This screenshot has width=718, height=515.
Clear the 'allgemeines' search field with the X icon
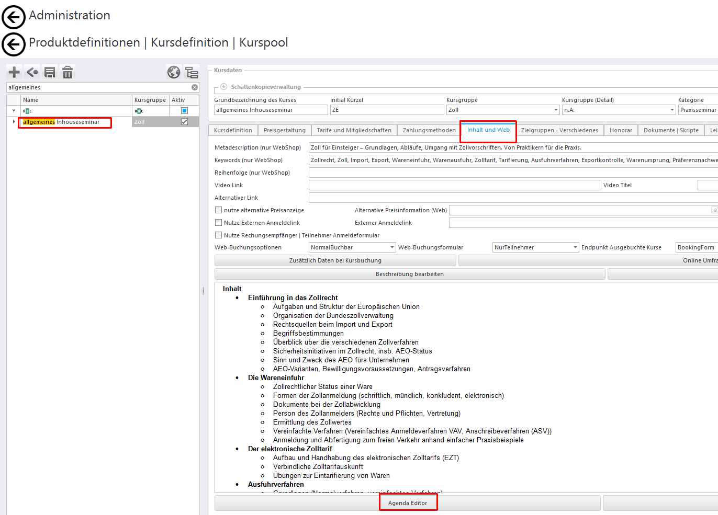click(x=195, y=87)
